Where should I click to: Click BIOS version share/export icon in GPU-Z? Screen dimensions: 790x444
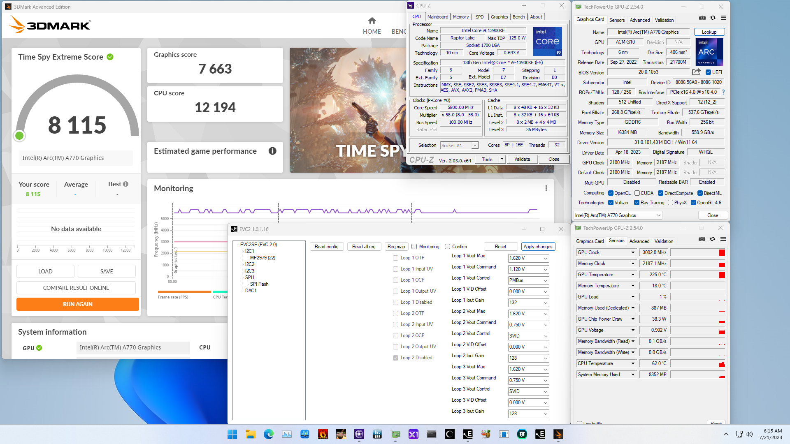696,72
